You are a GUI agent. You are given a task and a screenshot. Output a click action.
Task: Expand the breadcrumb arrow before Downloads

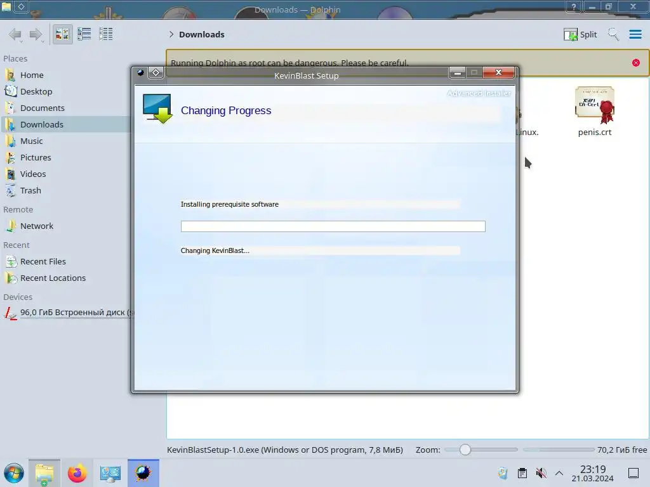coord(171,34)
